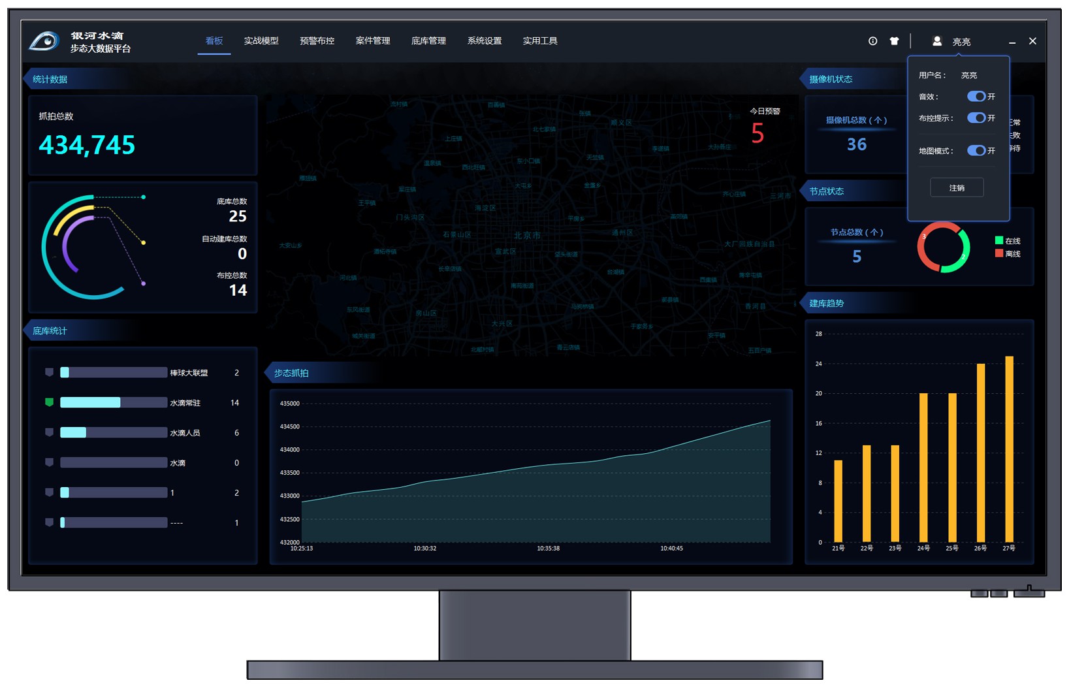Screen dimensions: 1069x687
Task: Disable the 布控提示 toggle switch
Action: (976, 118)
